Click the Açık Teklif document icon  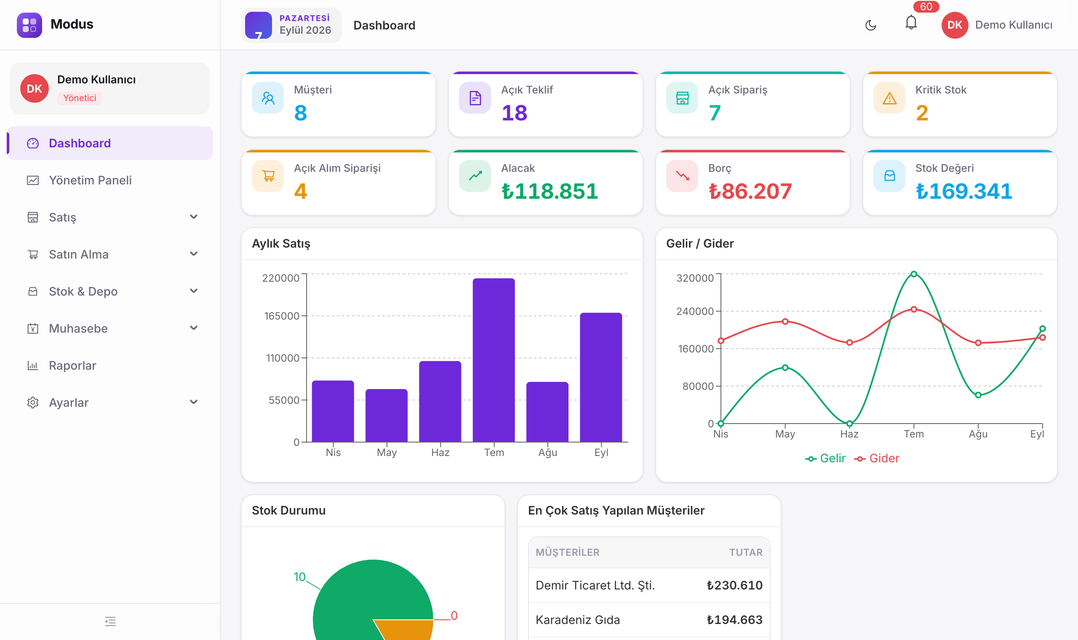[x=475, y=98]
